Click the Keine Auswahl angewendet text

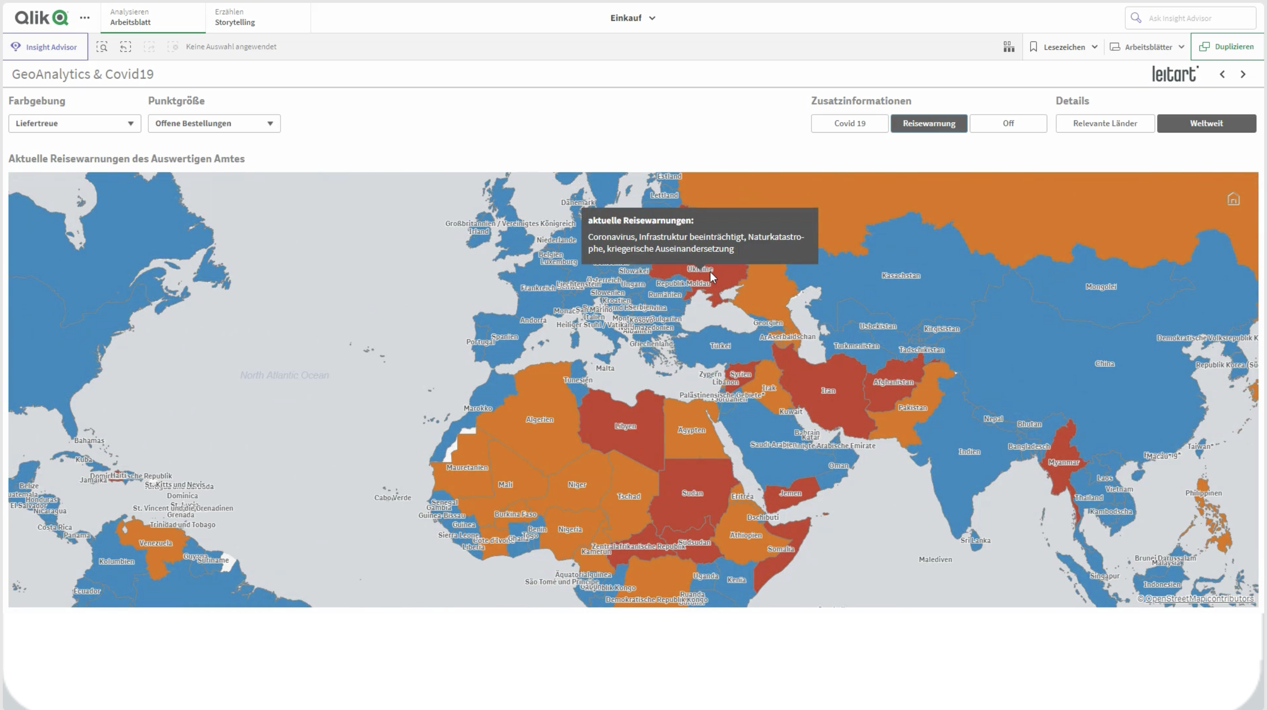(231, 47)
